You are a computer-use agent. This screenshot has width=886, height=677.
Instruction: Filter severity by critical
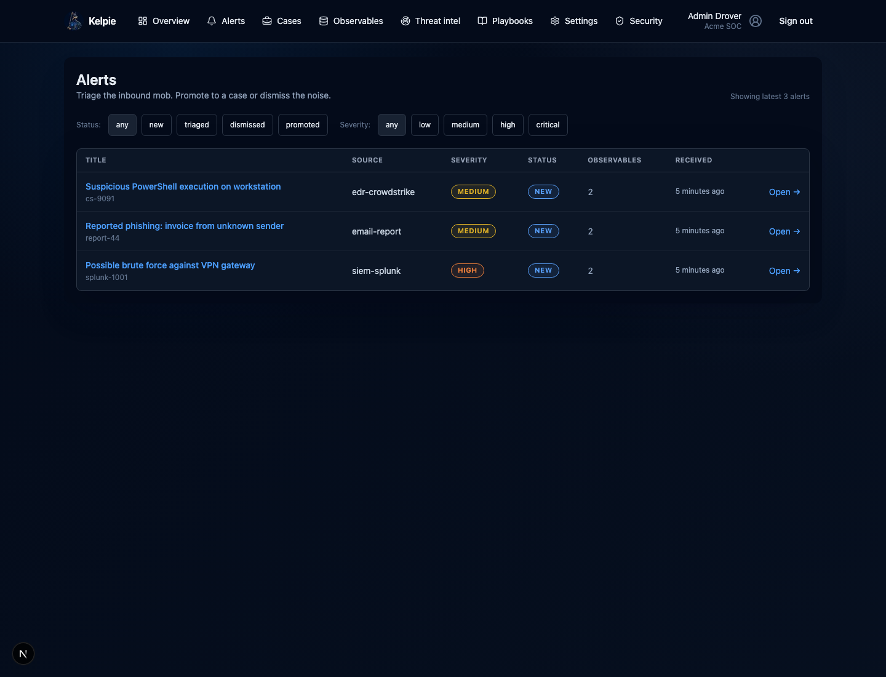point(548,125)
